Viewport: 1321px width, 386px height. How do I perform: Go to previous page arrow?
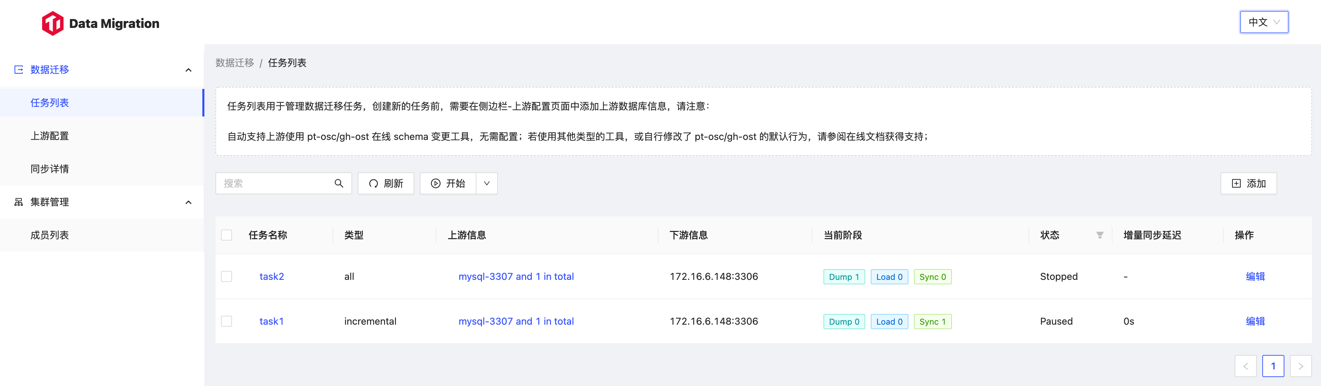pyautogui.click(x=1245, y=366)
